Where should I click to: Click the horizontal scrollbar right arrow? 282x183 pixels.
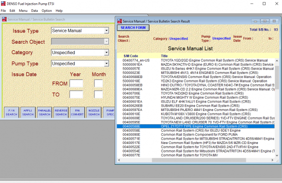tap(272, 160)
